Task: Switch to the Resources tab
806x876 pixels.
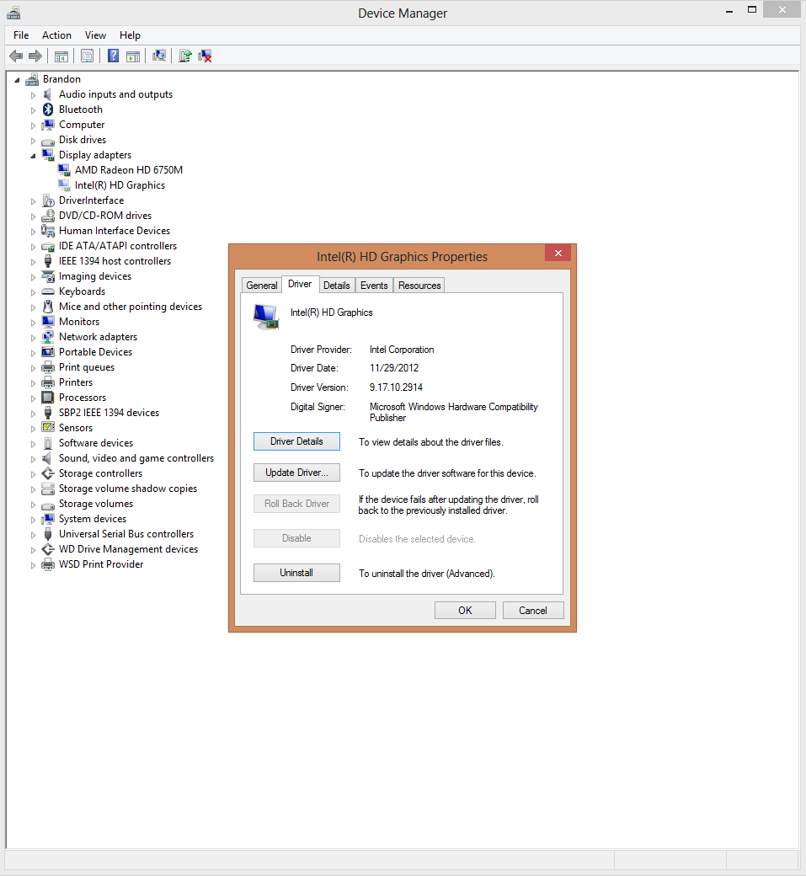Action: 419,286
